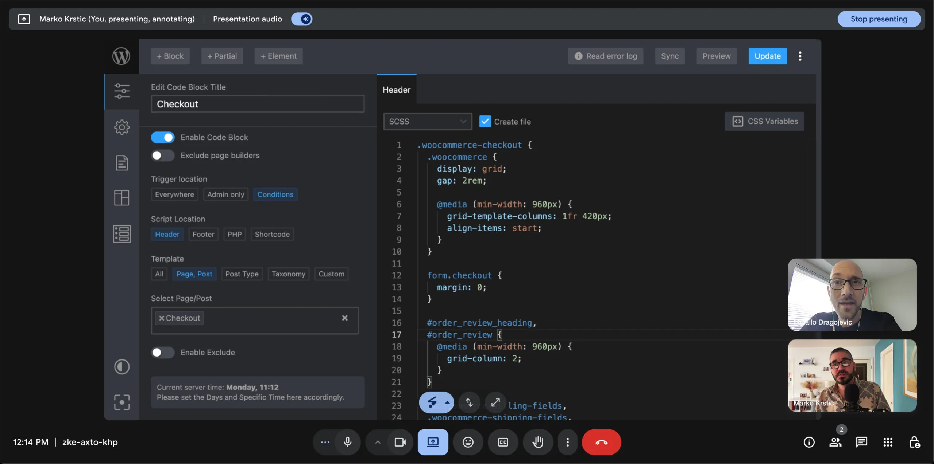Open the gear settings sidebar icon

coord(121,127)
